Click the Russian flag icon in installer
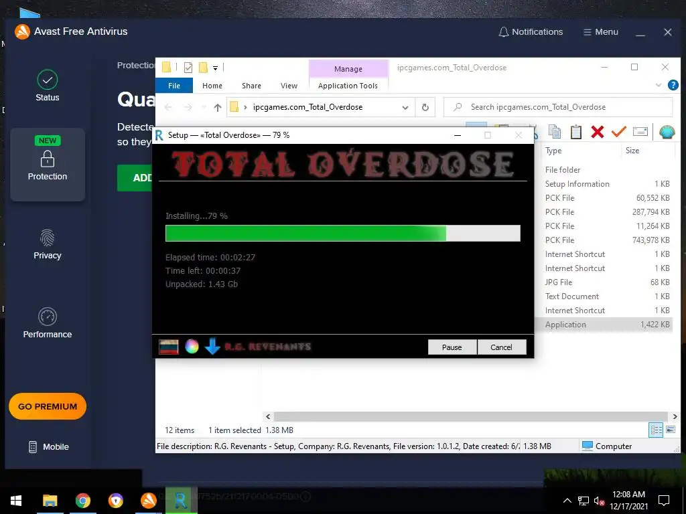Screen dimensions: 686x514 168,347
